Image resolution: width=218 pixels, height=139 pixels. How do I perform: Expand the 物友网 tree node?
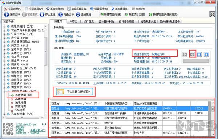[x=4, y=57]
